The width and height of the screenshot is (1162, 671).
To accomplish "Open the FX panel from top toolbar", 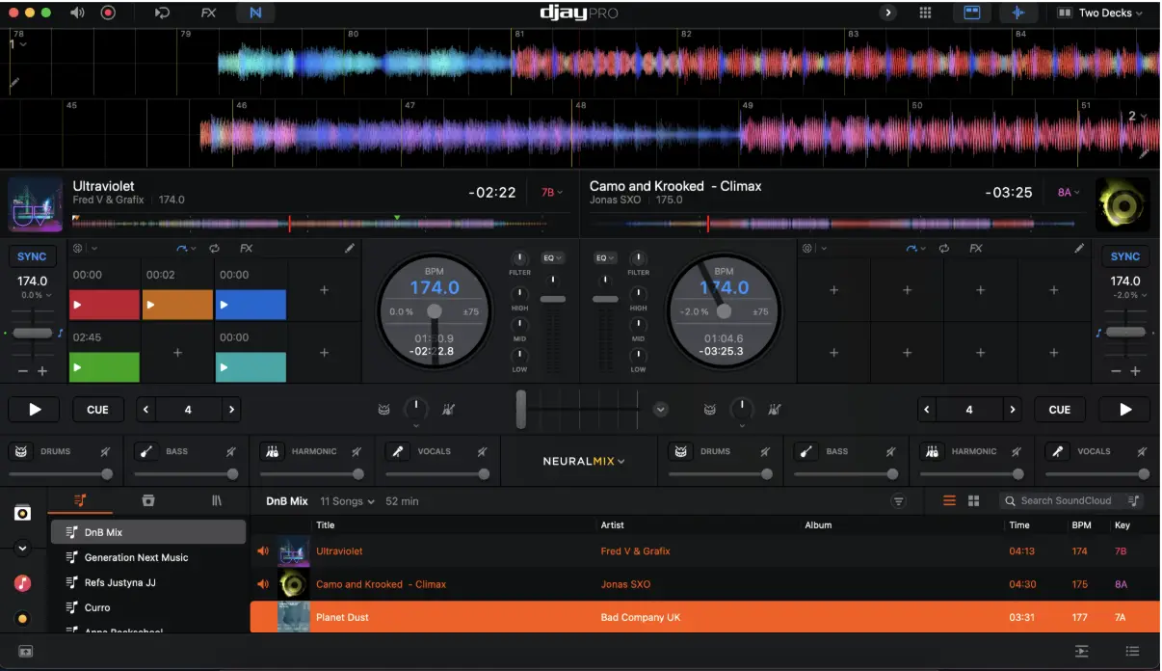I will pyautogui.click(x=208, y=13).
